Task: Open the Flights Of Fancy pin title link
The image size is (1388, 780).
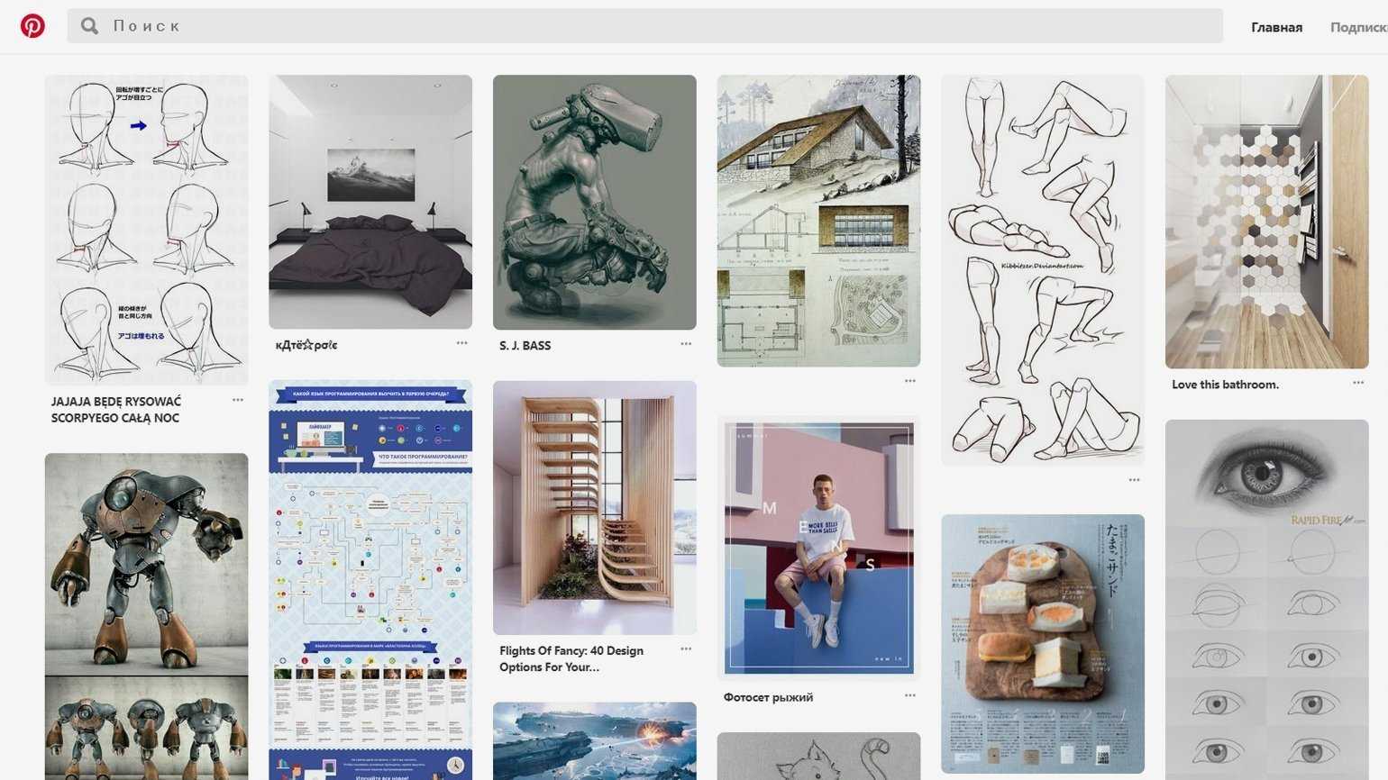Action: coord(571,658)
